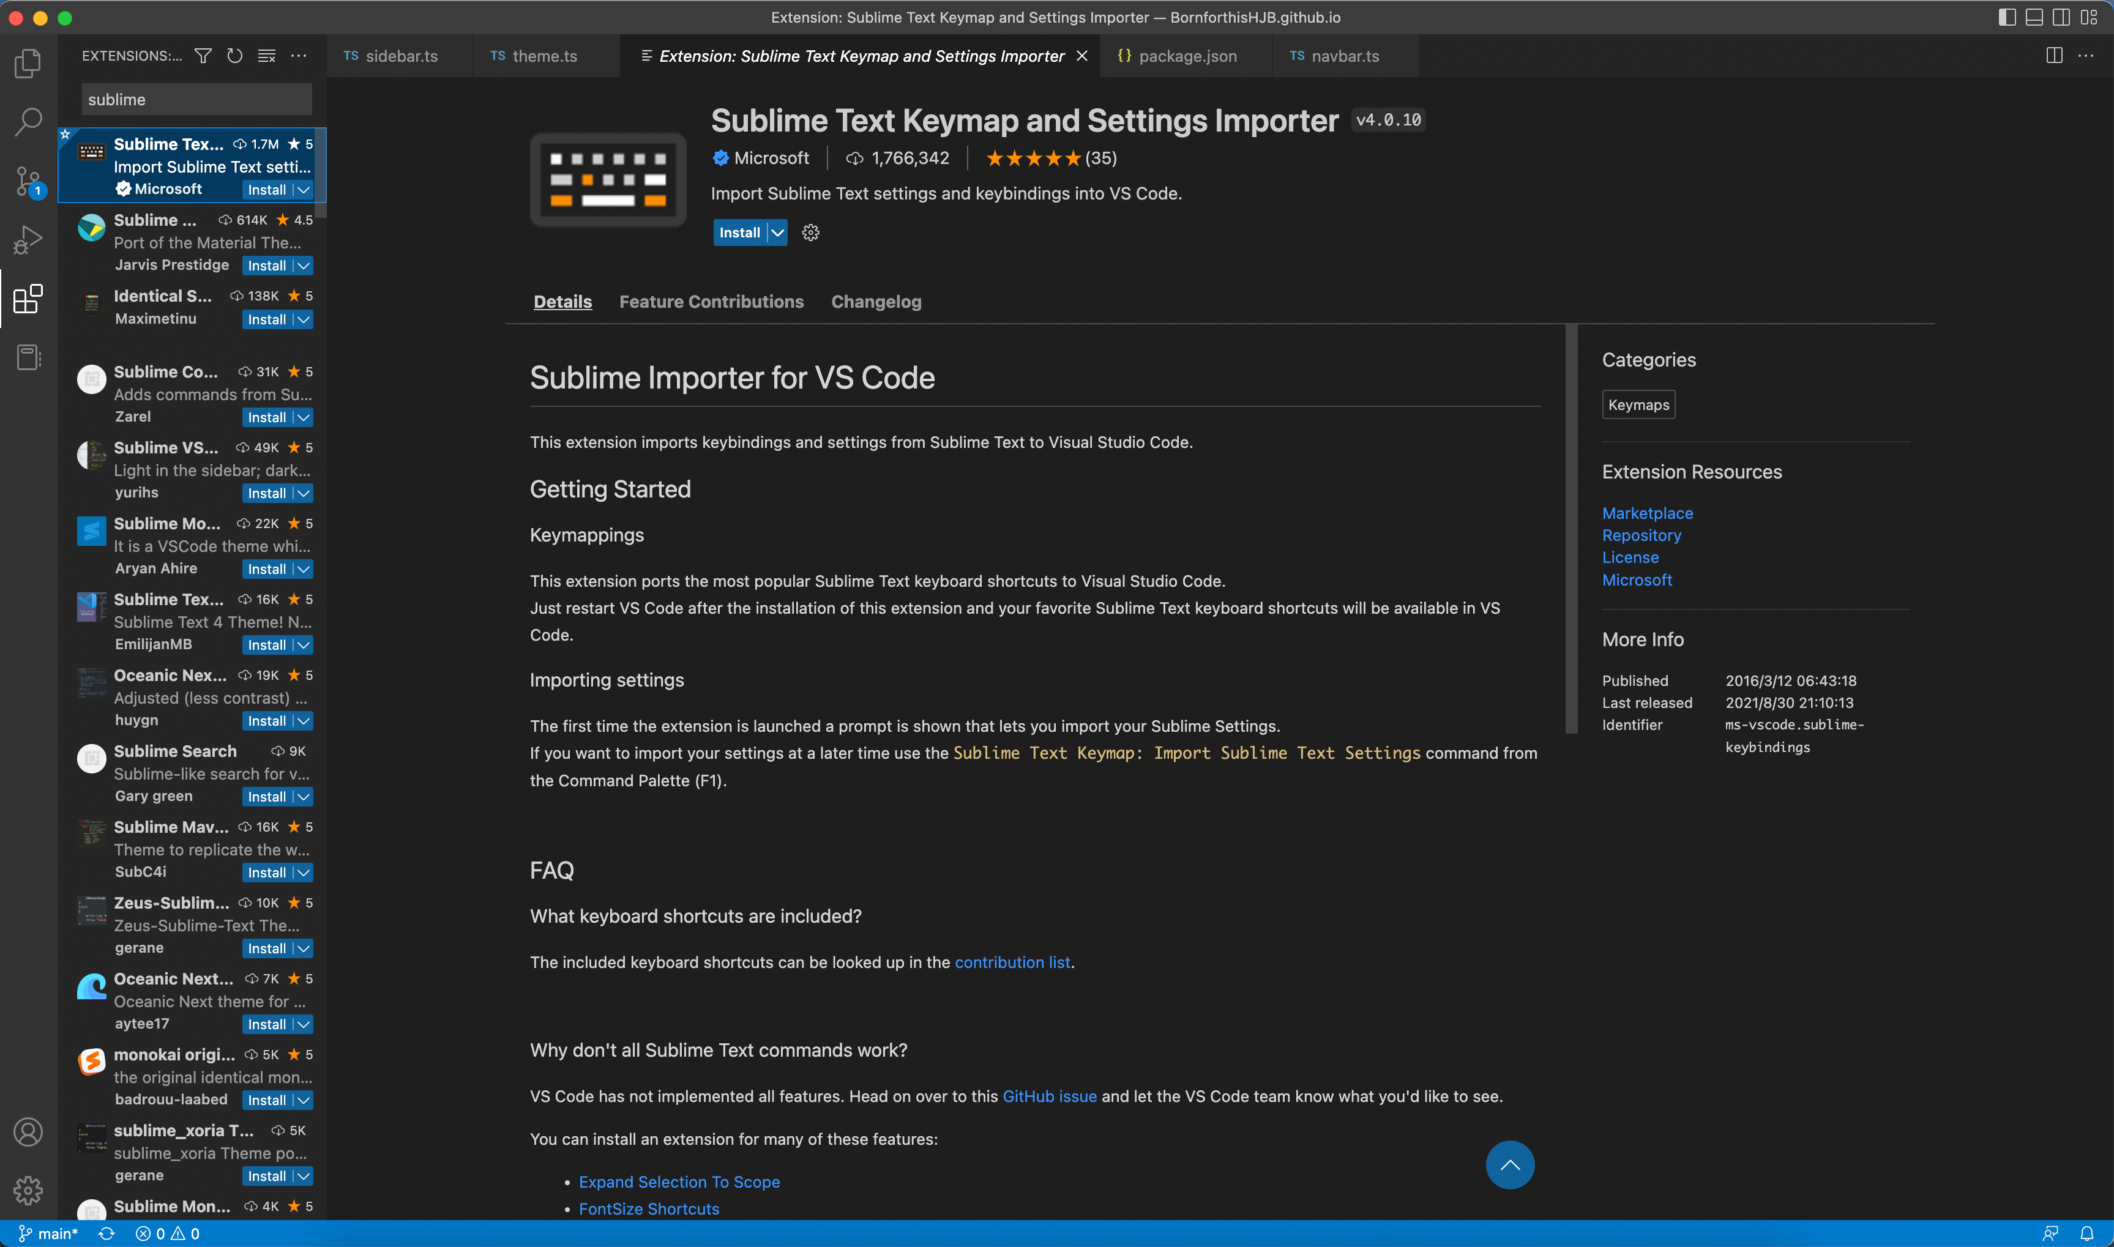Screen dimensions: 2114x1247
Task: Switch to the sidebar.ts tab
Action: pyautogui.click(x=399, y=56)
